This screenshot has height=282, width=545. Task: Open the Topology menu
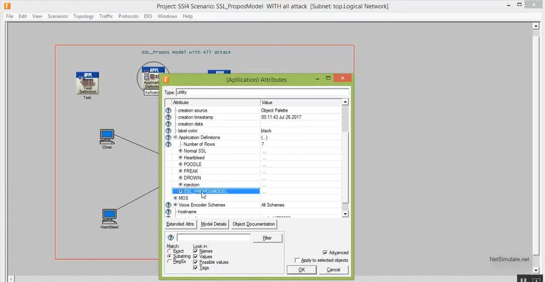tap(83, 16)
